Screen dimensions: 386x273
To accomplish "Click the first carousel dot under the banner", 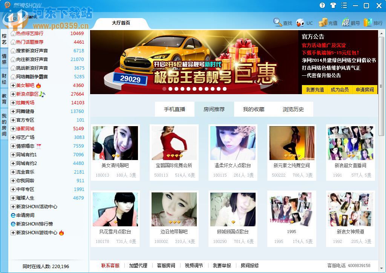I will click(164, 89).
